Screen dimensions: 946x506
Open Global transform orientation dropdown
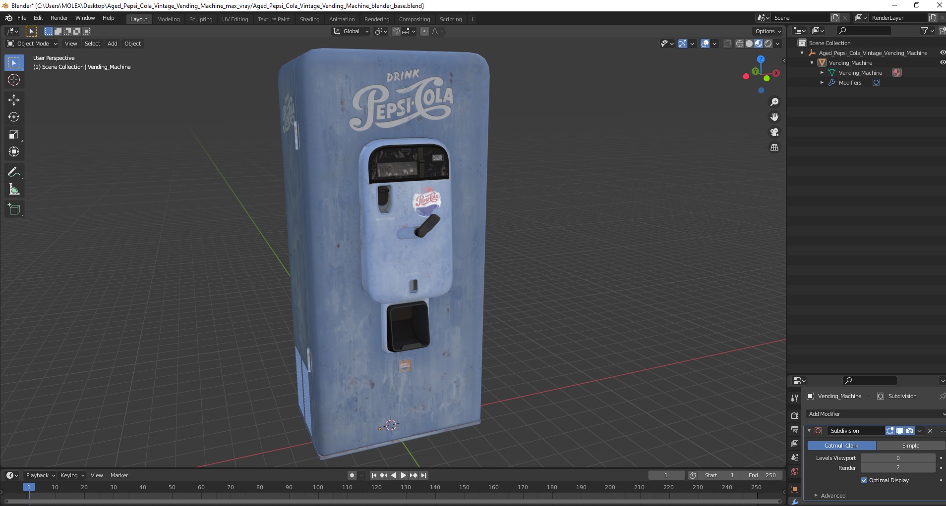click(351, 31)
